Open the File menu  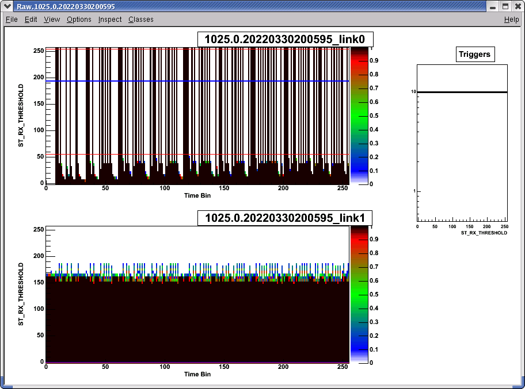click(x=11, y=19)
